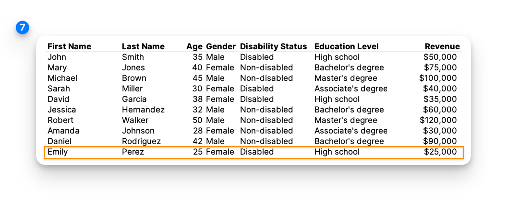Click Emily's $25,000 revenue cell

click(x=440, y=152)
